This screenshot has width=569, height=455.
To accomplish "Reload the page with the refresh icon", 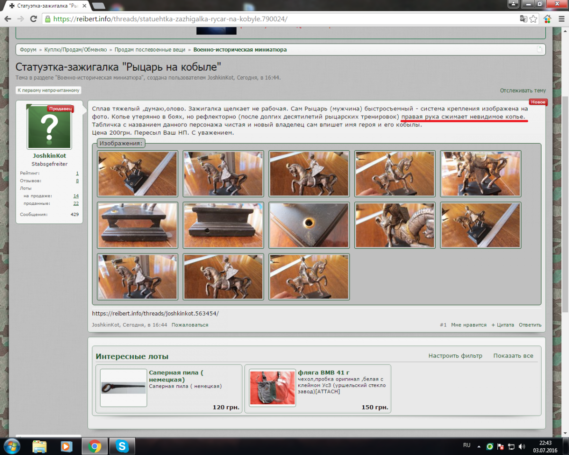I will 33,19.
